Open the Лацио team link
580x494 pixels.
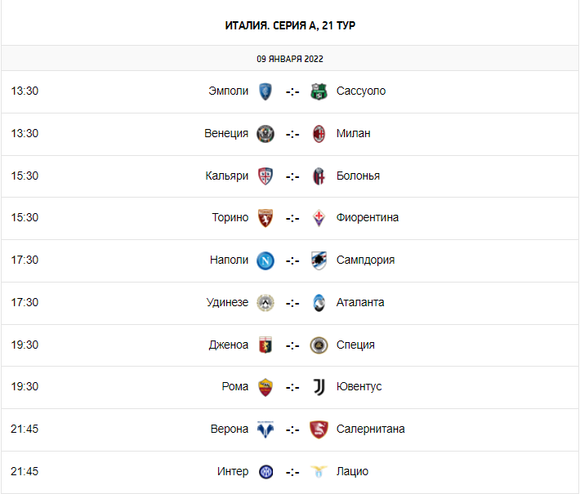pos(352,471)
